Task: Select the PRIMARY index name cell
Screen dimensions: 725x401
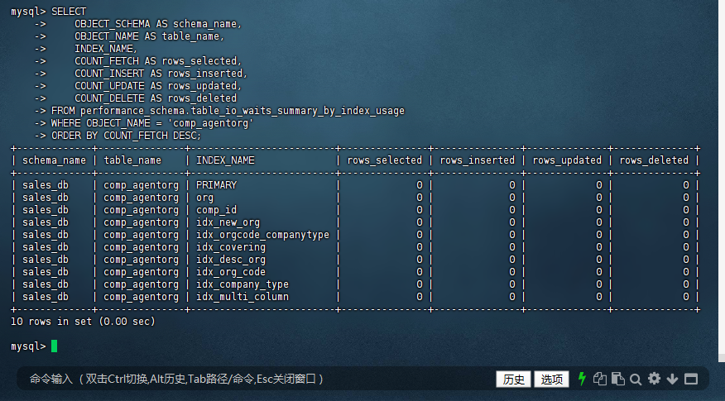Action: (x=216, y=185)
